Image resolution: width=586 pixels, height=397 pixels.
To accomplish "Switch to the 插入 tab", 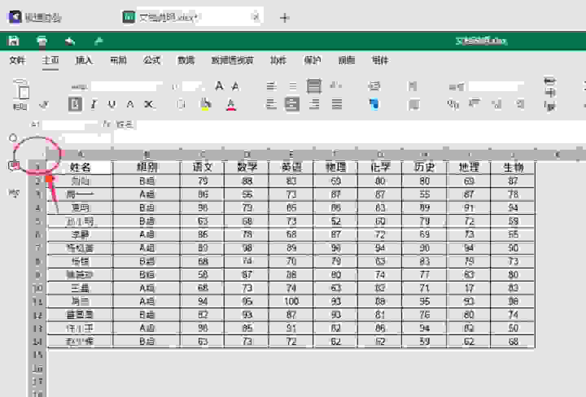I will coord(84,60).
